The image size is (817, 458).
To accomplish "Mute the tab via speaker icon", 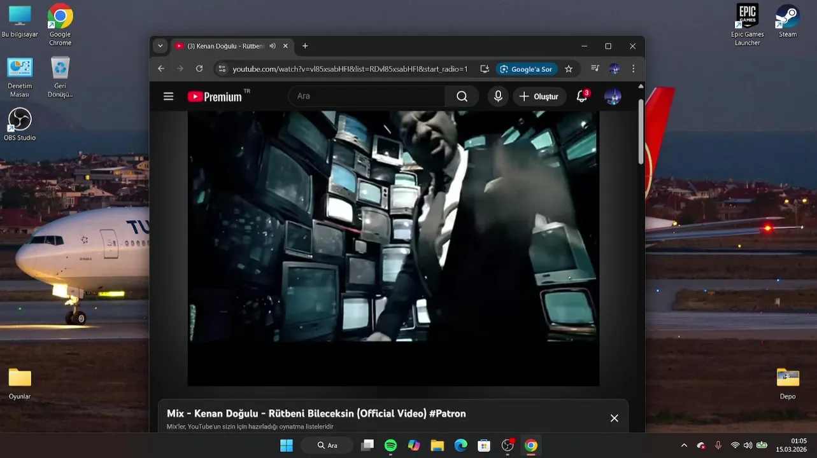I will pos(273,46).
